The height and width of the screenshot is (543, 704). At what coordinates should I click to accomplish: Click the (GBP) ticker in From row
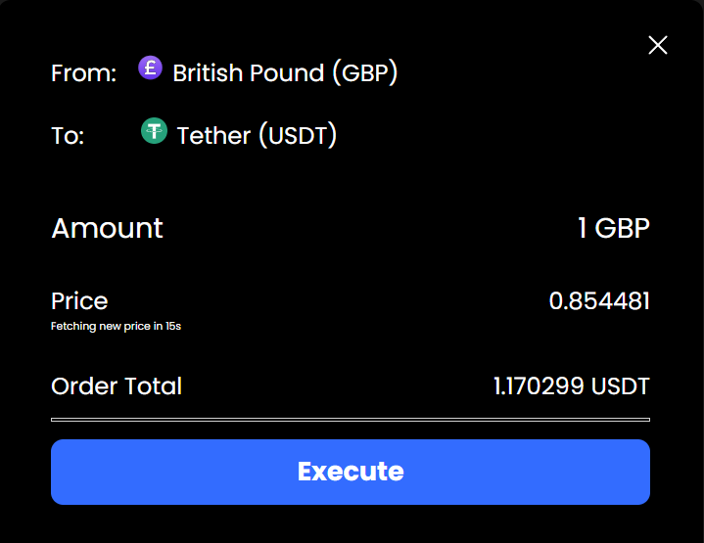tap(364, 73)
